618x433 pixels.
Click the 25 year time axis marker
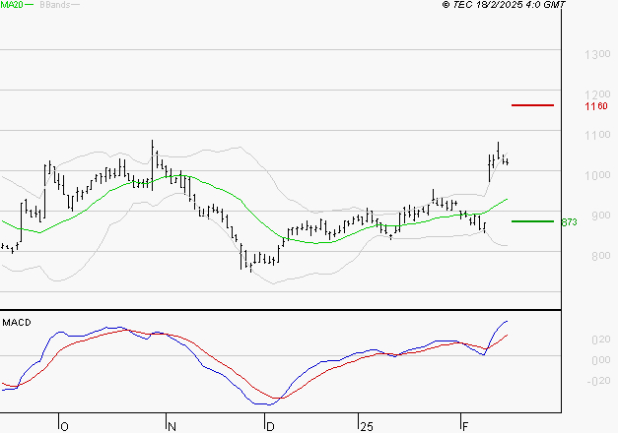[x=367, y=427]
